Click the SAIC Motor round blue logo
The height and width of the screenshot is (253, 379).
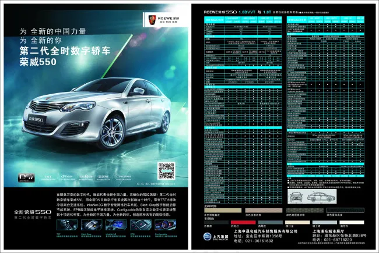208,236
